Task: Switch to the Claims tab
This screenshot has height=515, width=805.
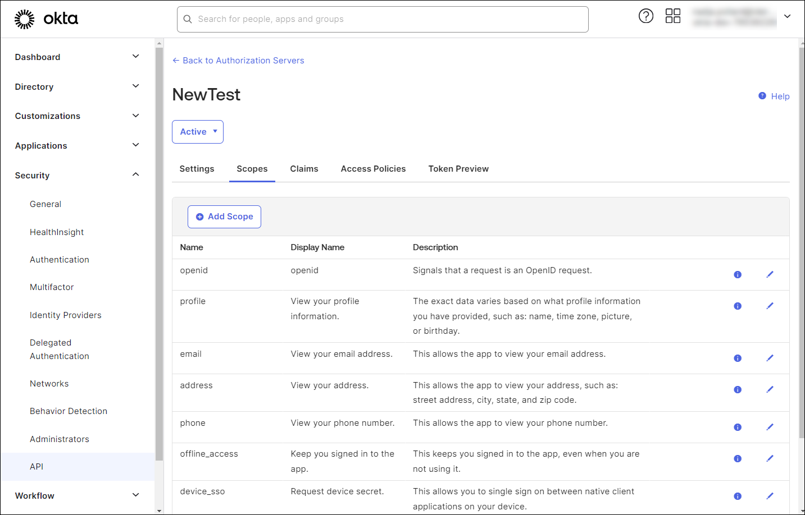Action: pos(304,169)
